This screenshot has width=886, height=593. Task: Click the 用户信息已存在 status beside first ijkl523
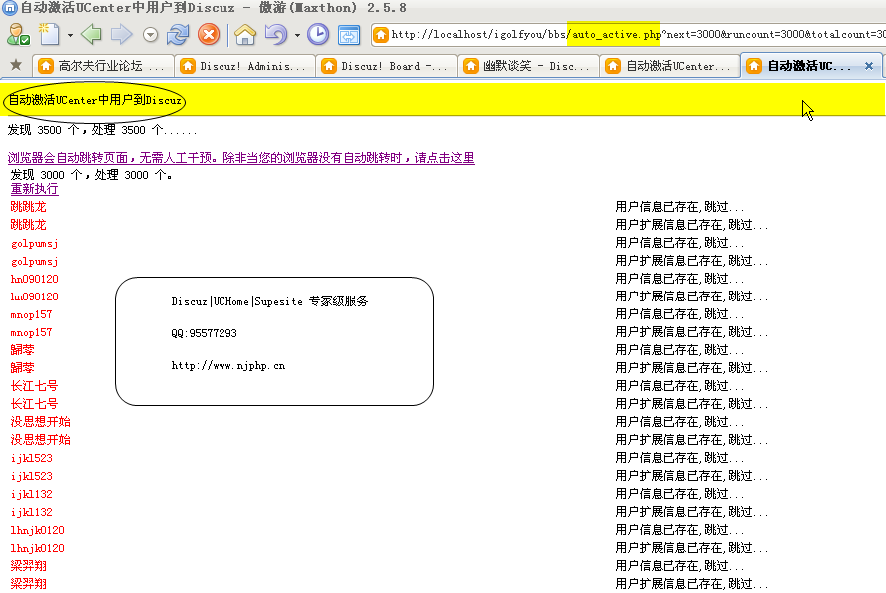[679, 458]
